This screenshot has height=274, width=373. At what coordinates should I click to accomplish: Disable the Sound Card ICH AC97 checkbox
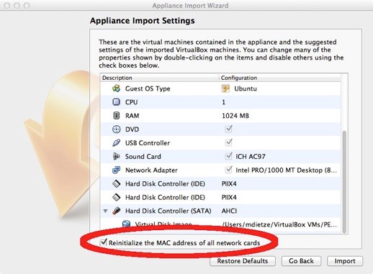(228, 156)
